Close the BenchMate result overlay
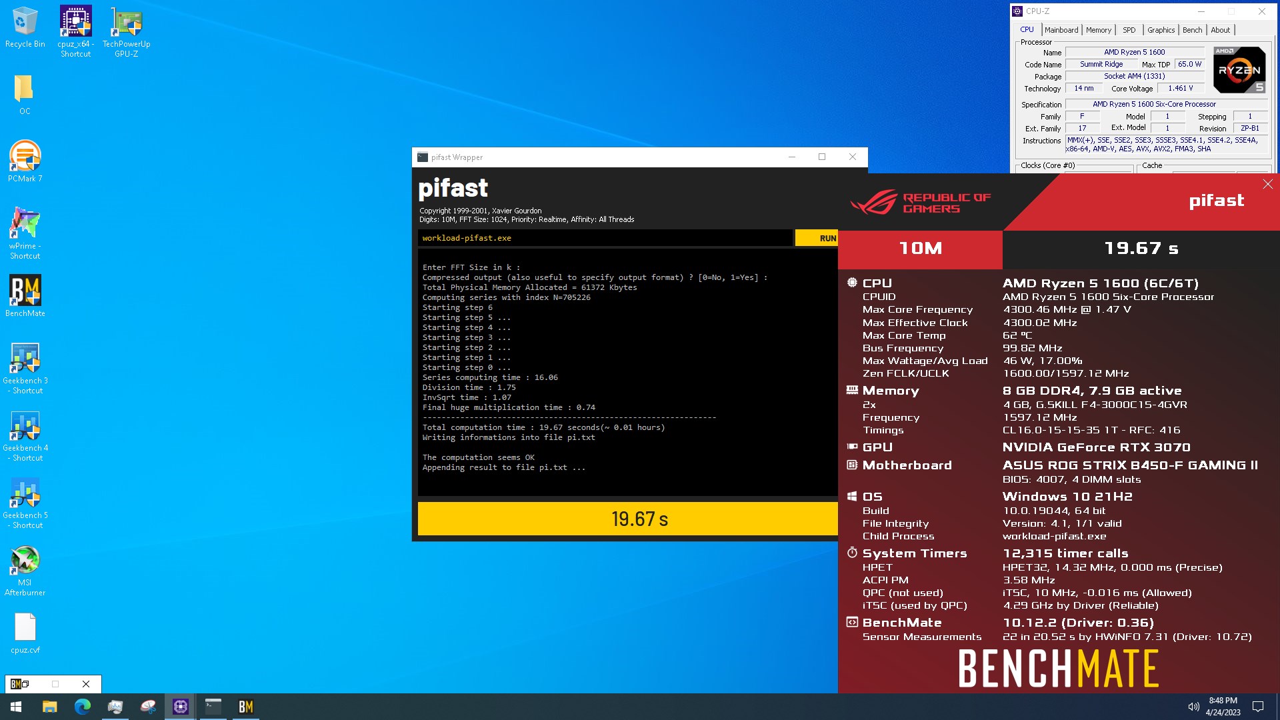This screenshot has height=720, width=1280. [1267, 184]
